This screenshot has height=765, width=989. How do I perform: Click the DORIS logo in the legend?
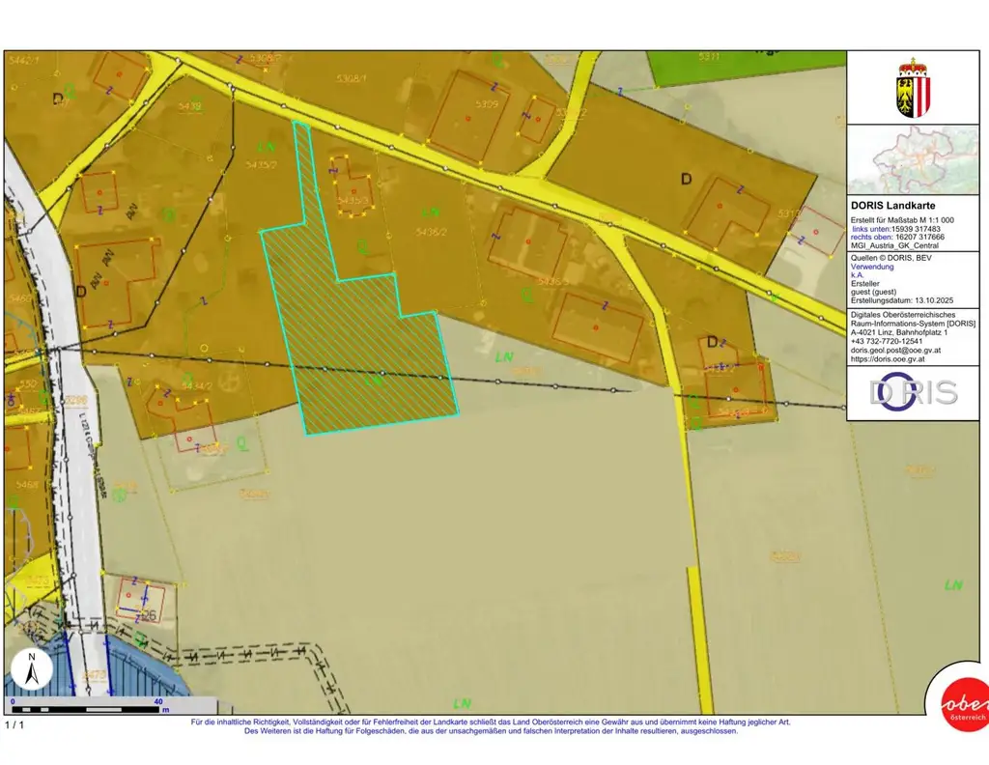coord(914,391)
